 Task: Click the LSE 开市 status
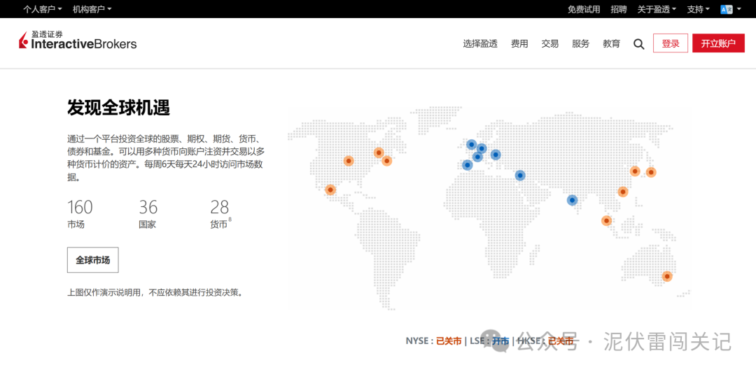pyautogui.click(x=489, y=341)
